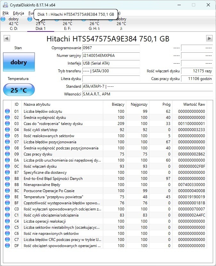Viewport: 216px width, 266px height.
Task: Click status orb for attribute 08
Action: [x=7, y=148]
